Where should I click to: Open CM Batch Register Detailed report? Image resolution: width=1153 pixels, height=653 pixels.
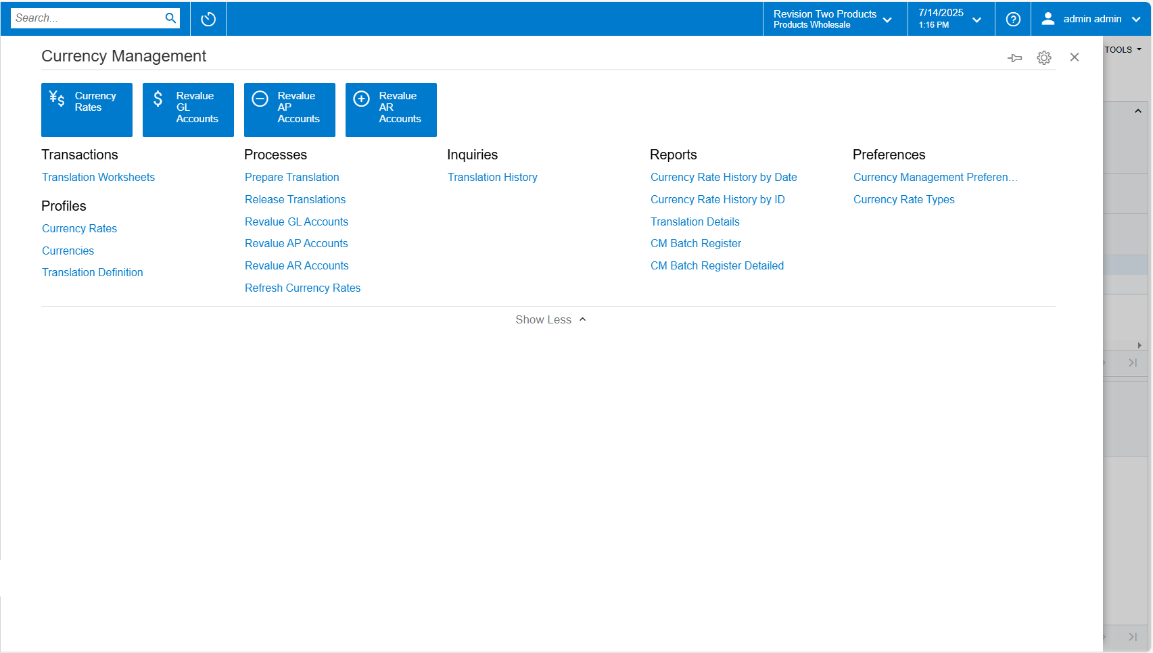(717, 265)
